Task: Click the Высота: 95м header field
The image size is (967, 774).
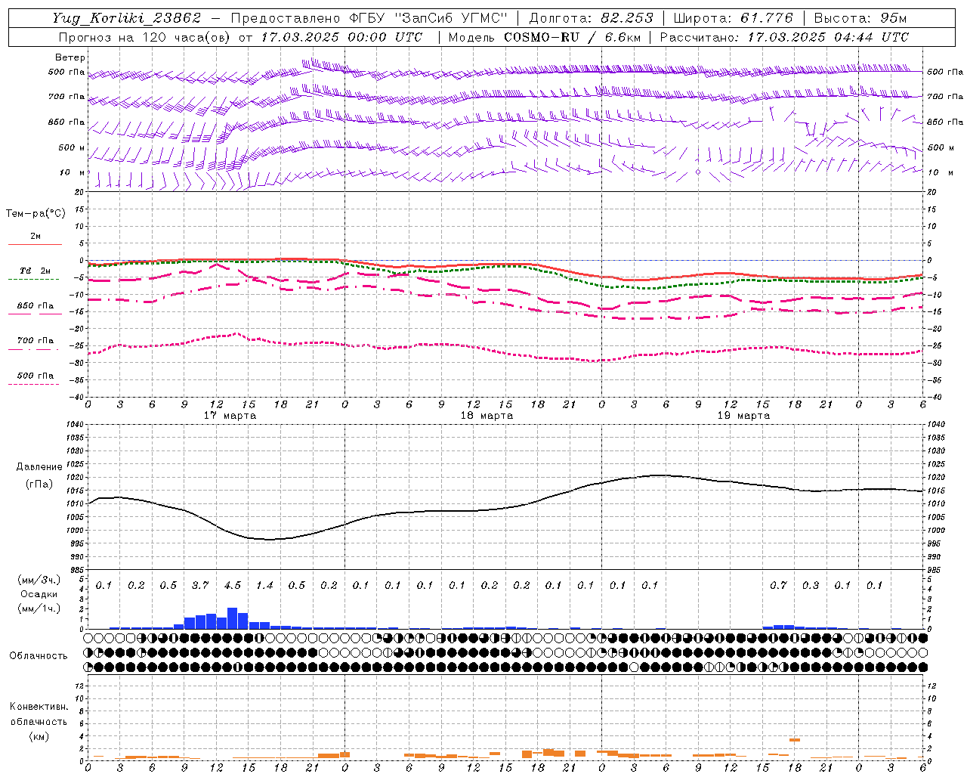Action: (860, 18)
